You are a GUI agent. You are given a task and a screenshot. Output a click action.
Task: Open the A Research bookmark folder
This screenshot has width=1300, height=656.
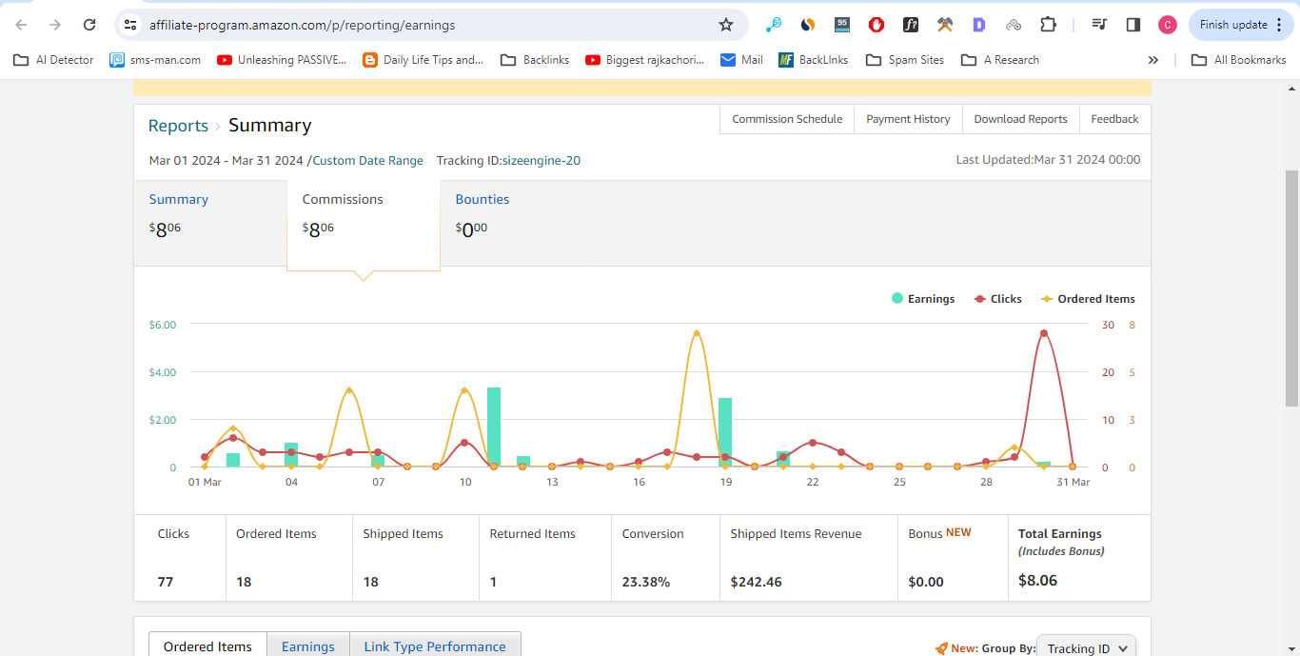coord(1000,60)
